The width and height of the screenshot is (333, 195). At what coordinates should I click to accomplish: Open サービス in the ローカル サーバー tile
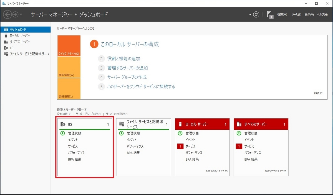pos(190,146)
